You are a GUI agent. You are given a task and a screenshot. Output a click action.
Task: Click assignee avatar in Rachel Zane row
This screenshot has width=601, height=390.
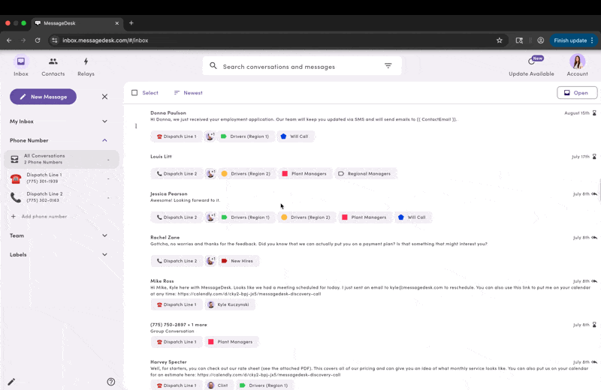pyautogui.click(x=210, y=261)
